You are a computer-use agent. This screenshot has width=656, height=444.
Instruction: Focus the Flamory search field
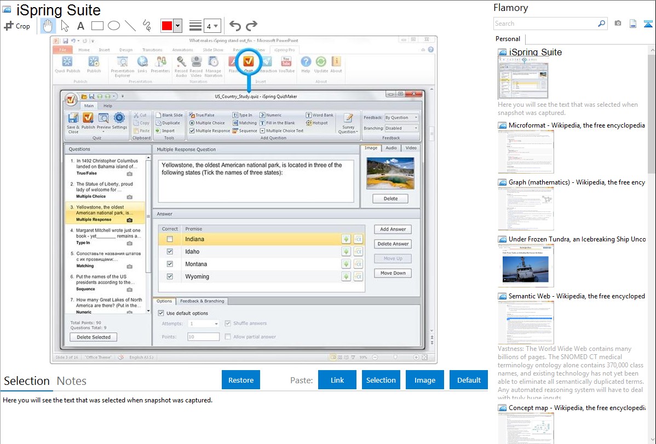point(545,24)
